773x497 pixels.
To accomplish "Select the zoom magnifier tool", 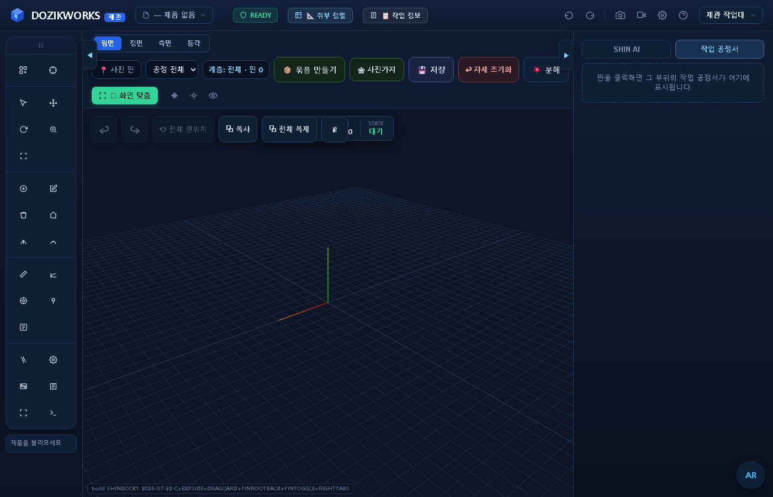I will (x=53, y=130).
